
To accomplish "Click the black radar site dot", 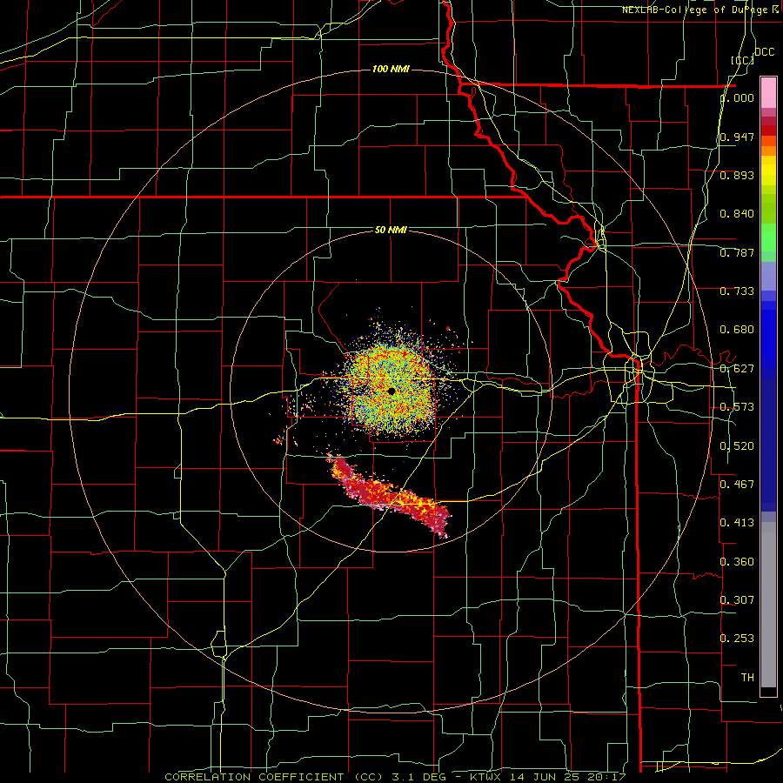I will 391,391.
